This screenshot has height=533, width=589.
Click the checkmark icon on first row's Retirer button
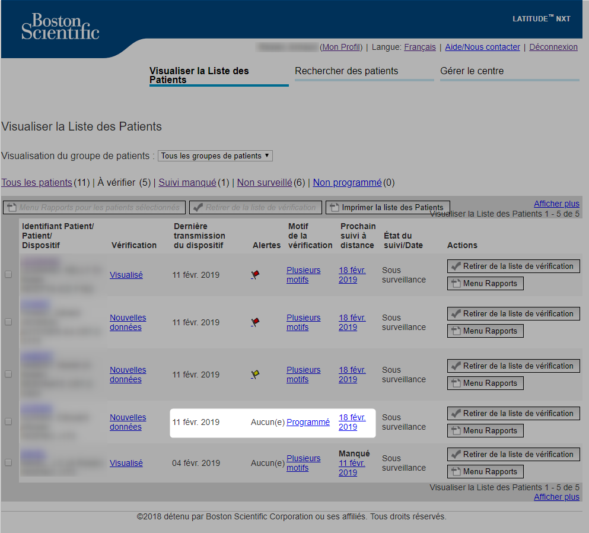[456, 266]
